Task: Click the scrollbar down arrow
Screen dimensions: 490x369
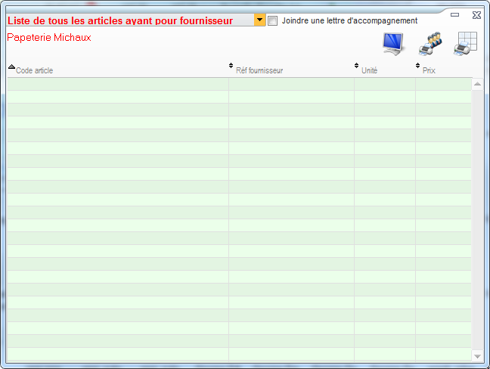Action: (477, 355)
